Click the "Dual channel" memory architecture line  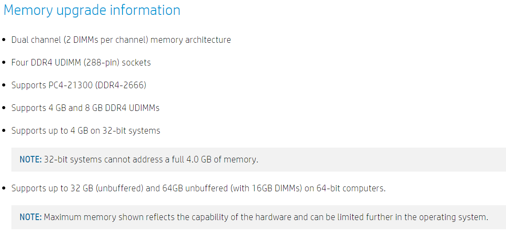pyautogui.click(x=121, y=40)
